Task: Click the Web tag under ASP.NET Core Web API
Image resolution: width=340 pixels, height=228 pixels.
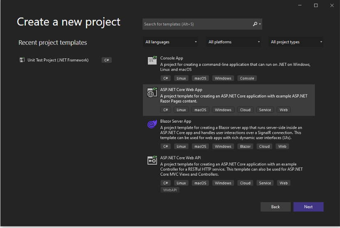Action: pyautogui.click(x=283, y=183)
